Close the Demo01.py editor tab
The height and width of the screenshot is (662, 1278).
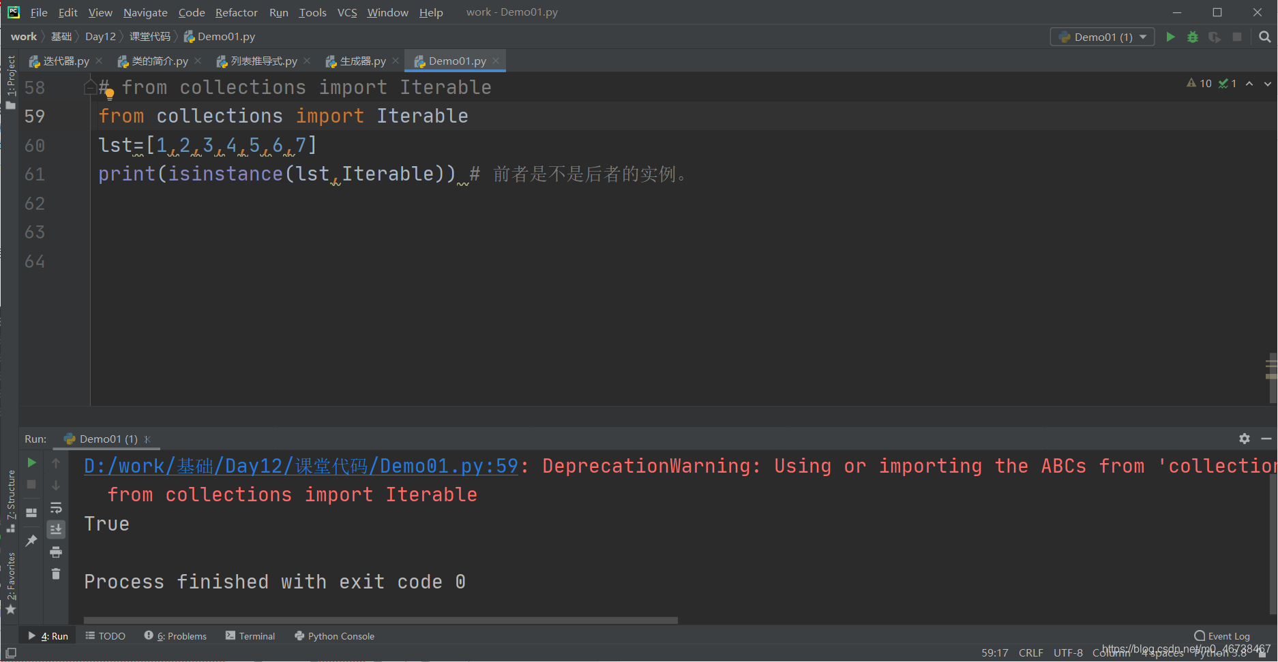click(x=496, y=61)
